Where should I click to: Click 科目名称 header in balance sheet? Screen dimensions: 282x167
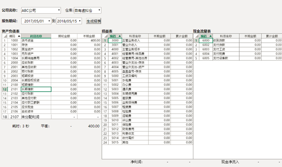click(36, 36)
